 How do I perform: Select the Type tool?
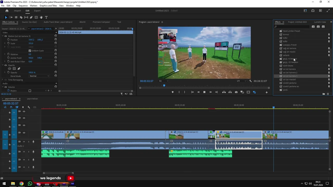pos(46,17)
